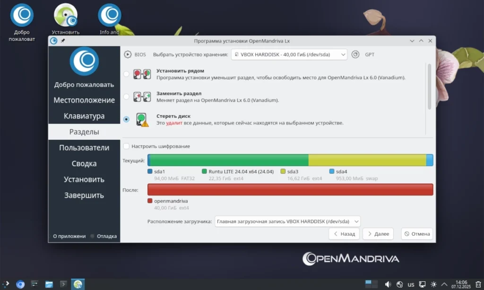Click the installer task icon in the taskbar
The width and height of the screenshot is (484, 290).
(x=78, y=284)
